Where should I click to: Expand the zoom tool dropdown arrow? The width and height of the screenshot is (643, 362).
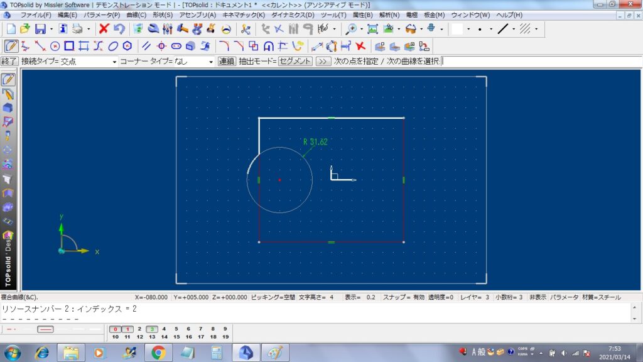point(361,29)
